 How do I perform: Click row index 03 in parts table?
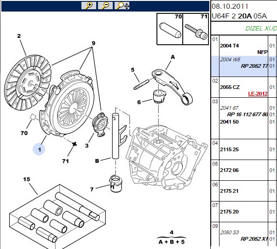[x=215, y=101]
